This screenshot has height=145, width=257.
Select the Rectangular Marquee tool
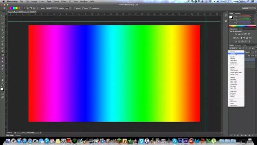pos(2,19)
